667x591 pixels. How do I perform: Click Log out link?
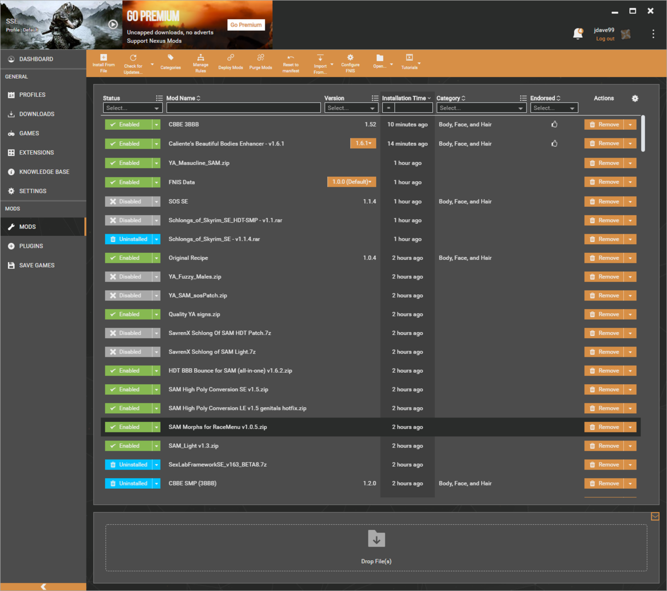tap(605, 39)
